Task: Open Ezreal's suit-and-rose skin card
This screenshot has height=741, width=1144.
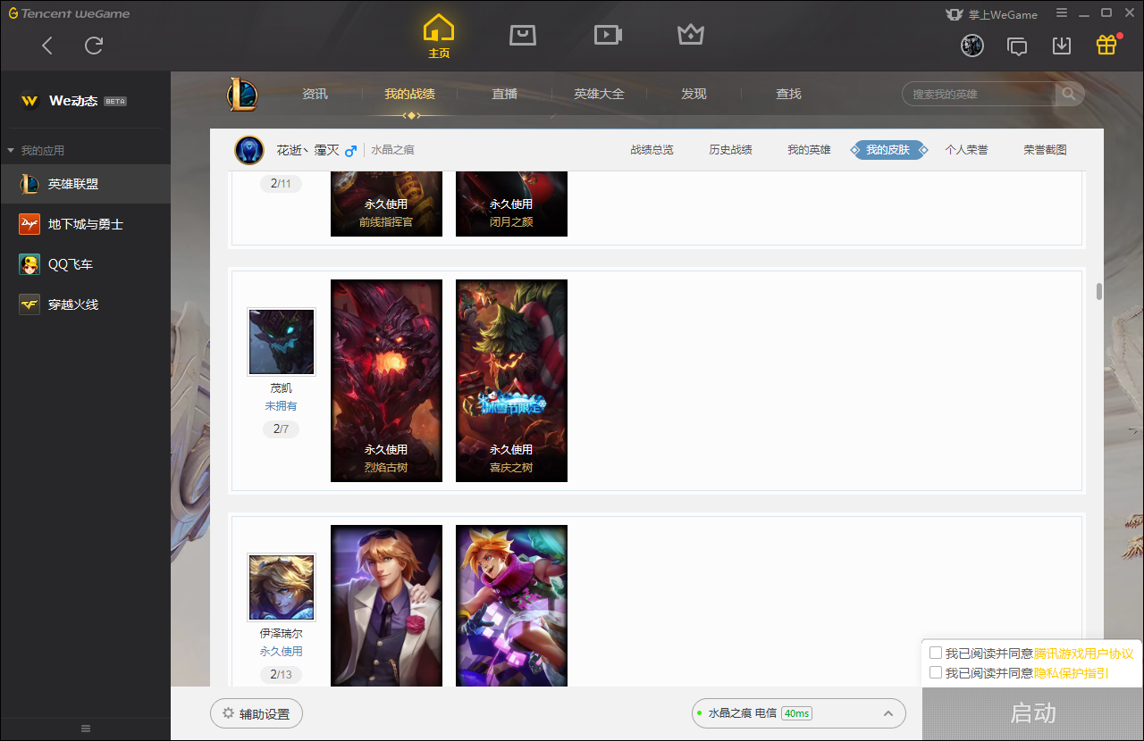Action: click(x=386, y=606)
